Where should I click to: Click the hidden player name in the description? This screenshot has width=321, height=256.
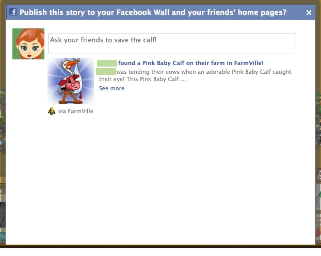pos(106,72)
